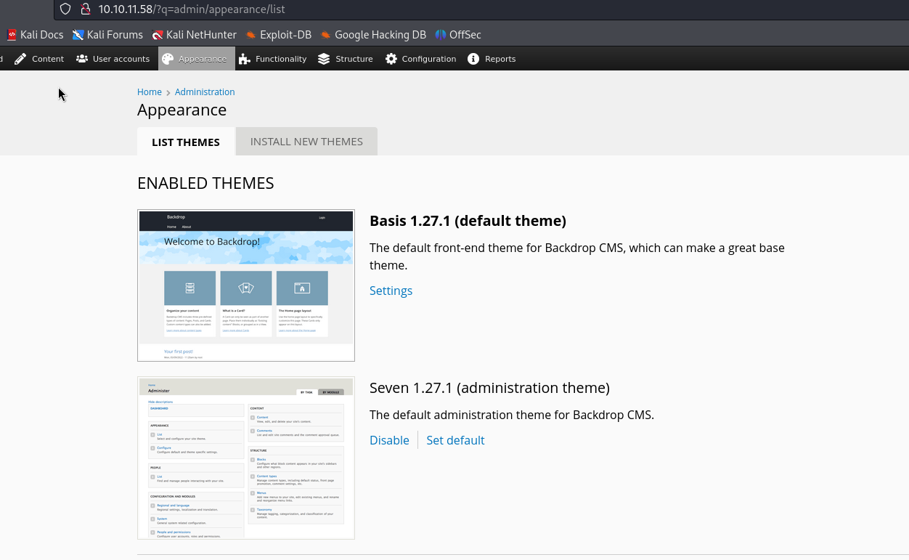Click the Appearance palette icon
Image resolution: width=909 pixels, height=560 pixels.
coord(168,59)
